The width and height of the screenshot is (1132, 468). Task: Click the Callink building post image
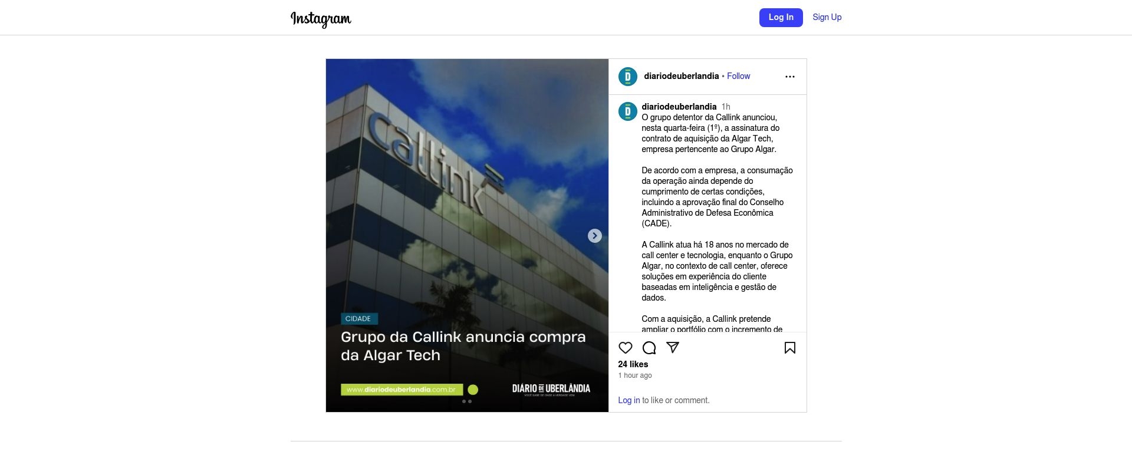click(467, 235)
